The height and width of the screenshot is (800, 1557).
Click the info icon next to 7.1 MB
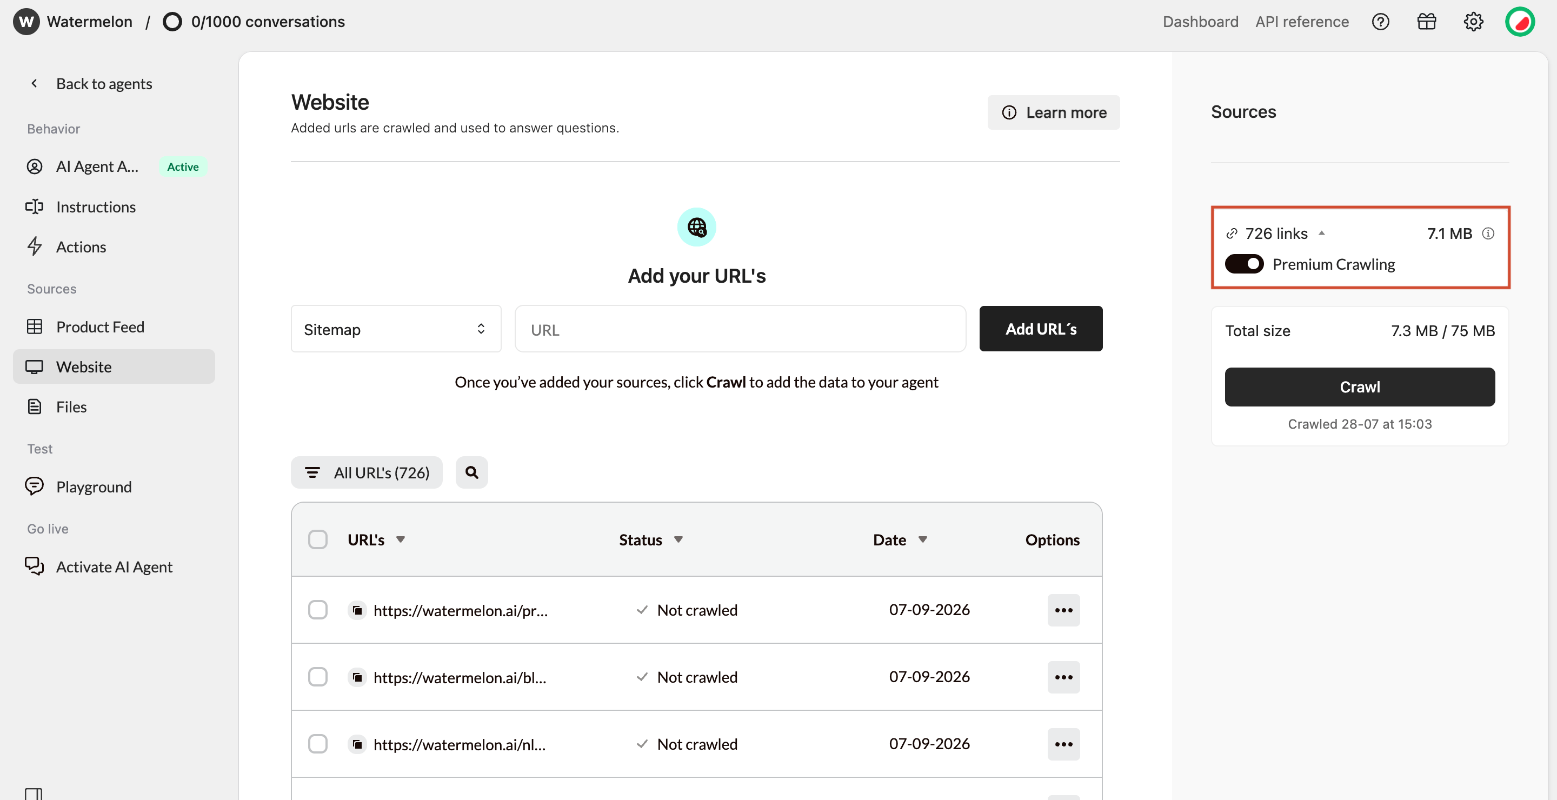coord(1488,233)
